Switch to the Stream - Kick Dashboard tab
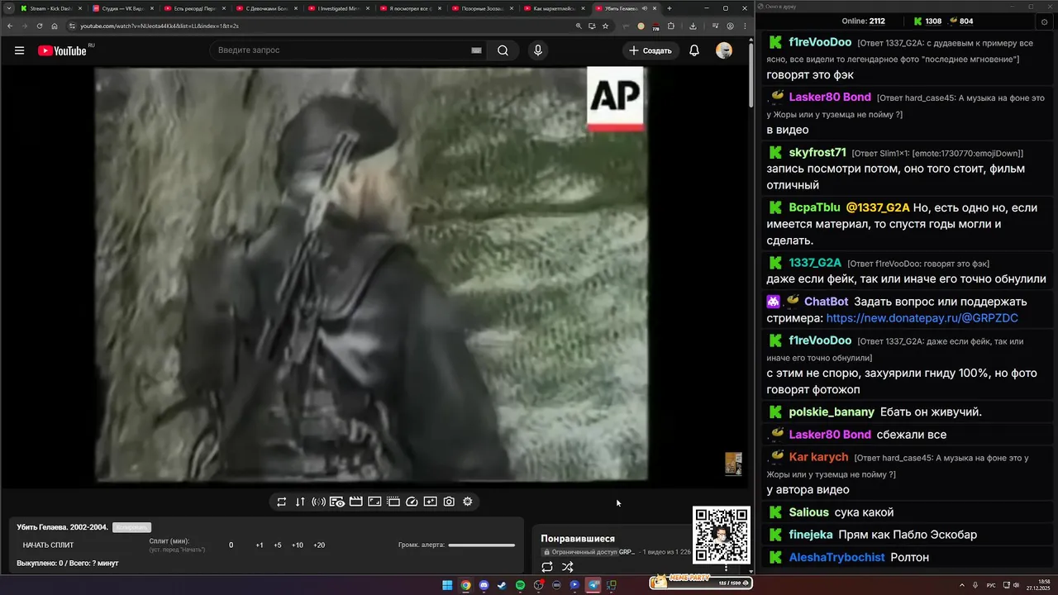 coord(50,8)
